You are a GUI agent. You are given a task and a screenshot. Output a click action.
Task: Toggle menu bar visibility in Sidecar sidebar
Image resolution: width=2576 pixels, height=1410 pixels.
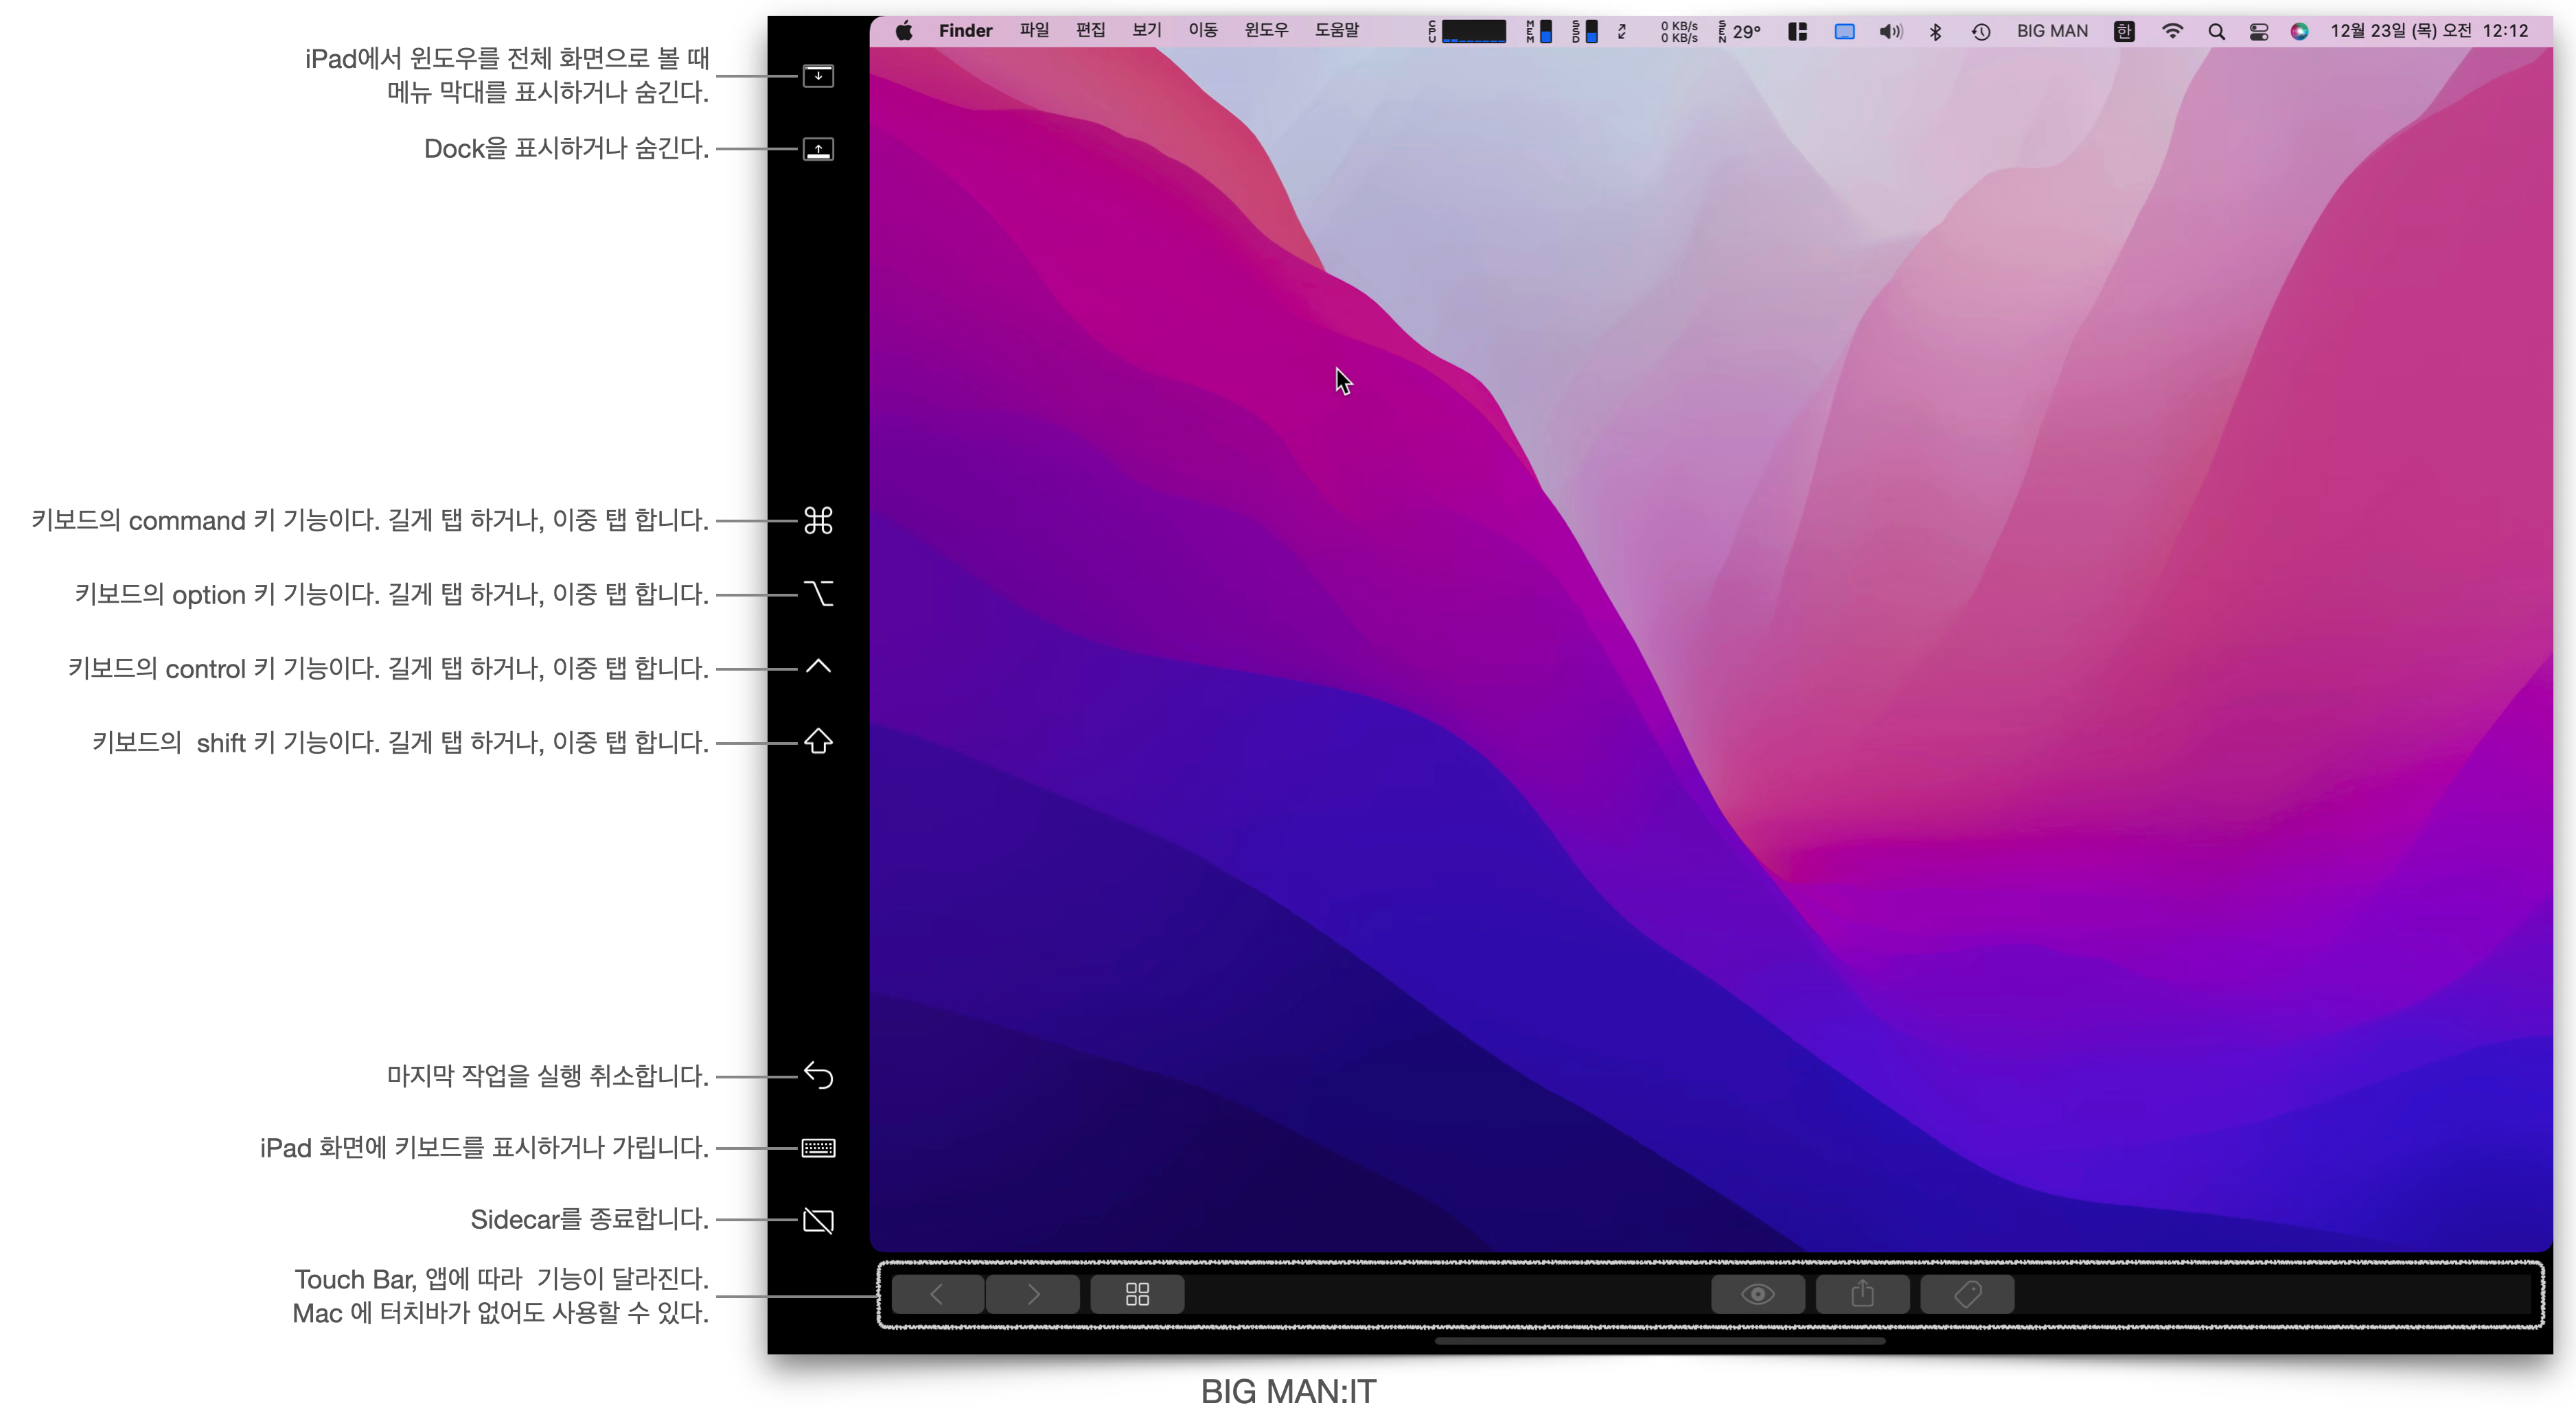tap(818, 76)
